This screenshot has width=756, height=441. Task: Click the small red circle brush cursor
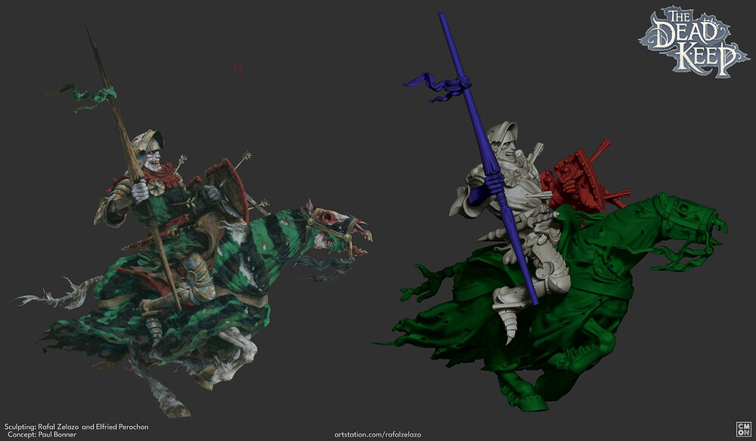coord(237,69)
